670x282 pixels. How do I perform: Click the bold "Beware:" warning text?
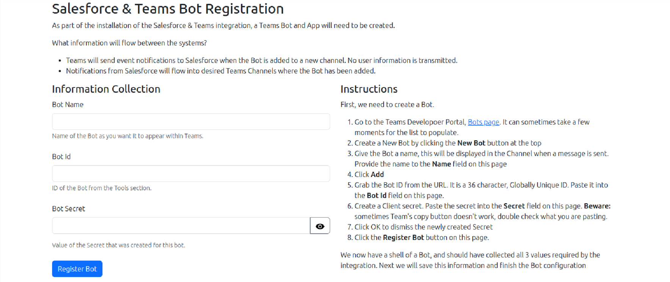point(597,206)
